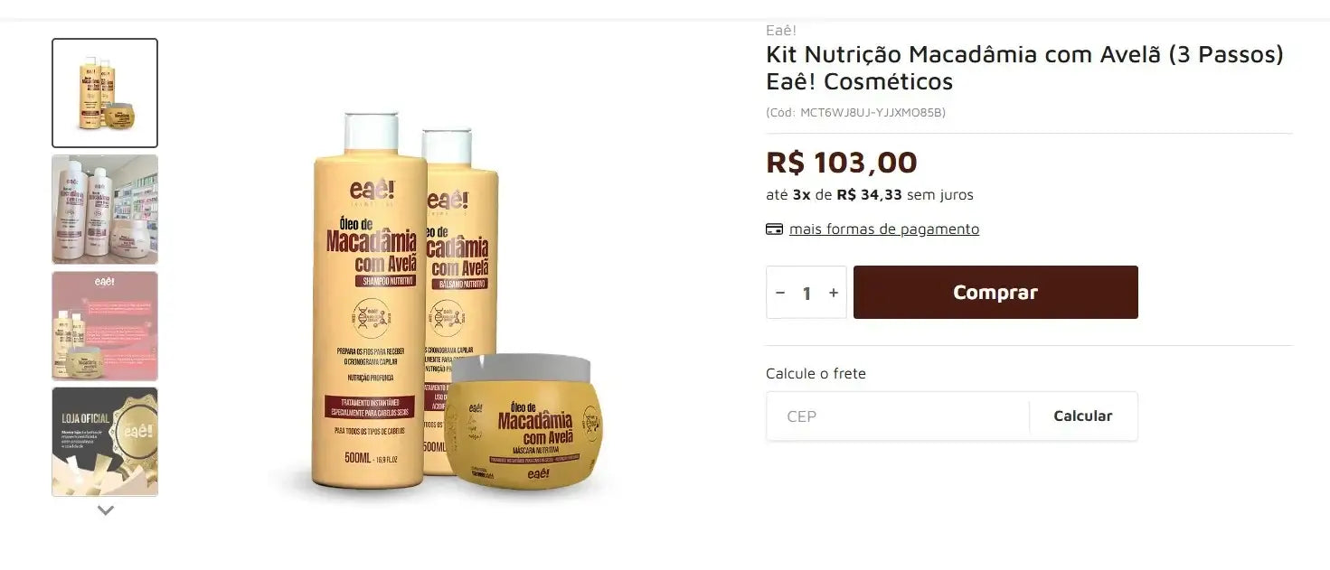
Task: Click the Comprar button
Action: (x=995, y=292)
